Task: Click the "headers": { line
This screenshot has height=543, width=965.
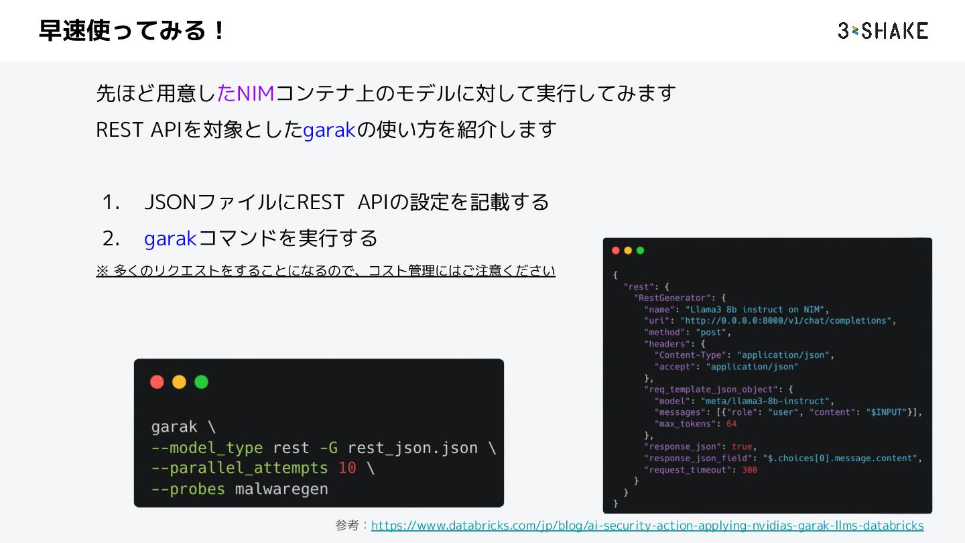Action: [674, 344]
